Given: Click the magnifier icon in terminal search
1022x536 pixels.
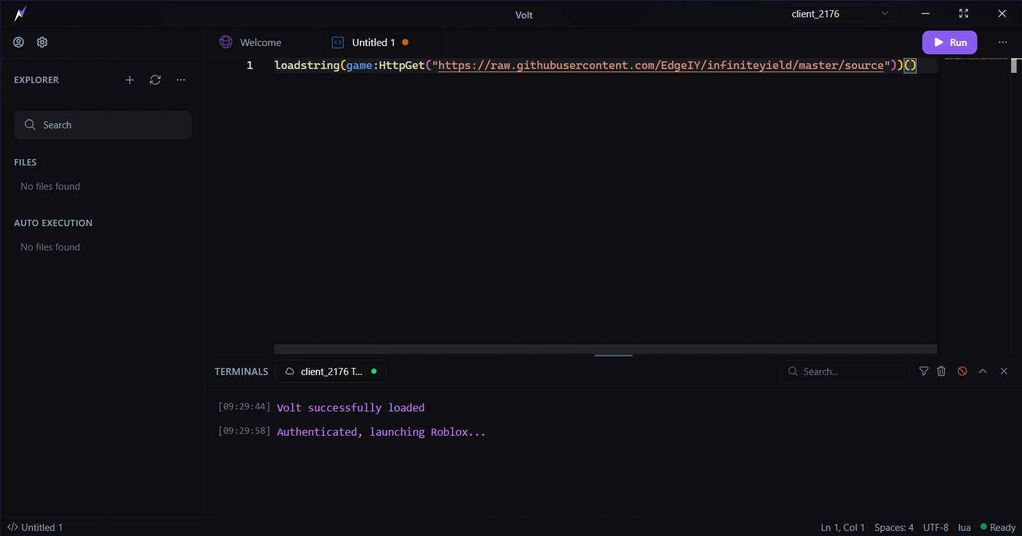Looking at the screenshot, I should tap(793, 371).
